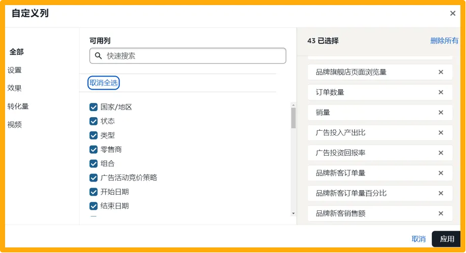
Task: Delete 广告投入产出比 from selected columns
Action: click(441, 133)
